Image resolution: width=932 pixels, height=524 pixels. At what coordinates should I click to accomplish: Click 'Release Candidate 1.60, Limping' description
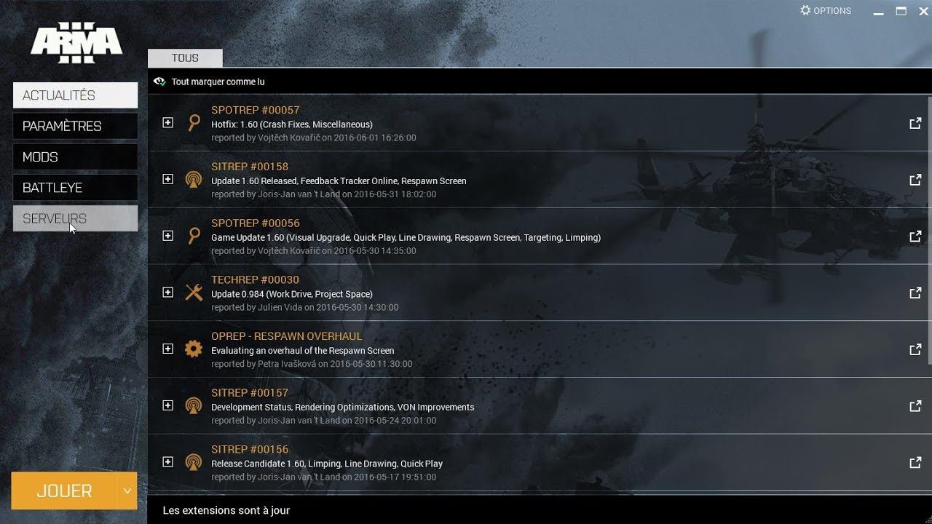pyautogui.click(x=327, y=464)
